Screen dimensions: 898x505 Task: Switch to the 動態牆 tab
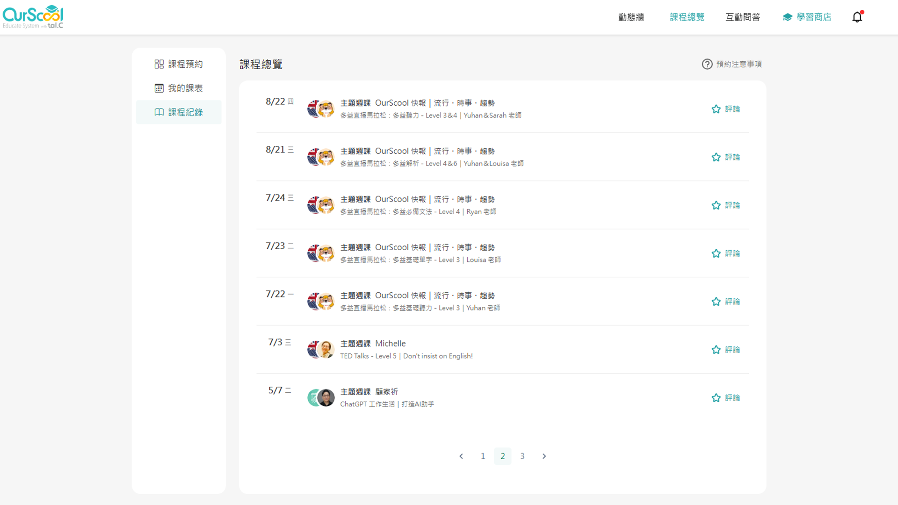point(631,17)
